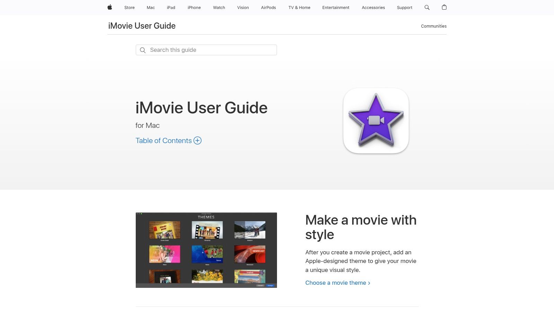Screen dimensions: 554x311
Task: Click the iMovie User Guide header title
Action: click(x=142, y=26)
